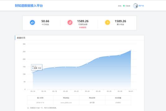Click the green connected status check icon
Screen dimensions: 166x111
124,6
